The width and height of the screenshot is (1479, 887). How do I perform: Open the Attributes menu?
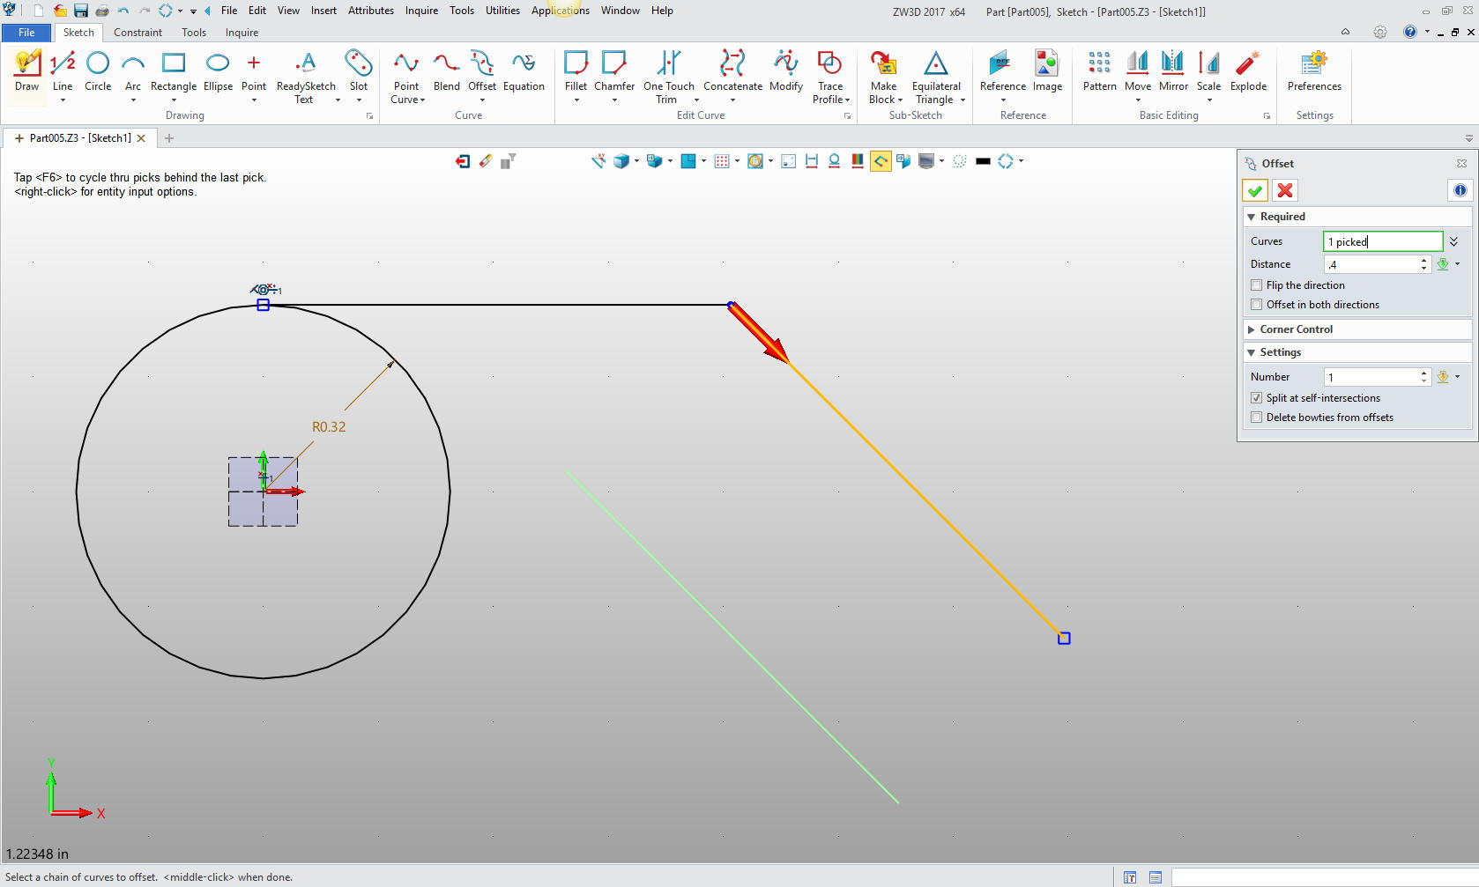370,11
